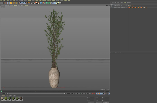Click the Array modeling objects icon
This screenshot has height=103, width=157.
pos(49,3)
